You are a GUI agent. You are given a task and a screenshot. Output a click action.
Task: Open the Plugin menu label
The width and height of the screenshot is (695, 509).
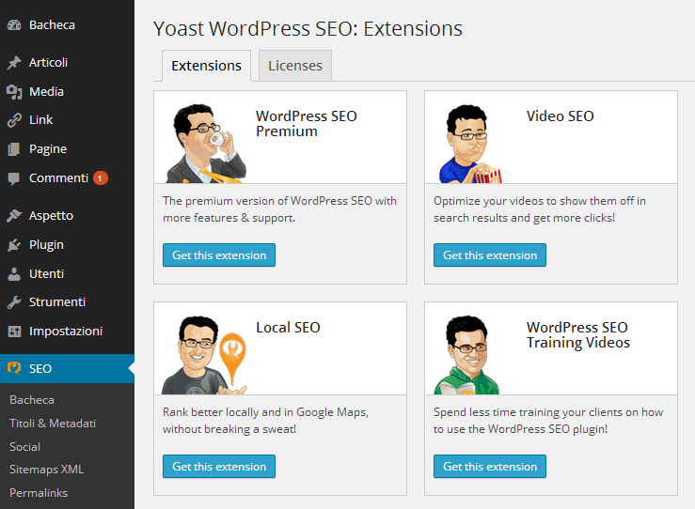[x=46, y=245]
